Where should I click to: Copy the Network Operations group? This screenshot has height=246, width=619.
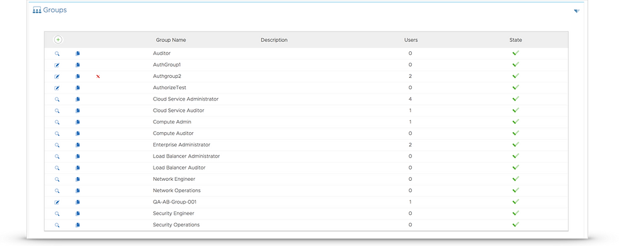point(78,191)
